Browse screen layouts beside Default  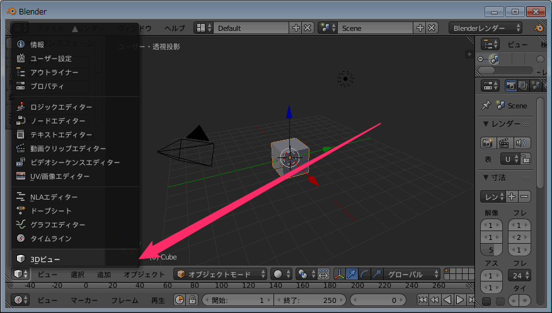pos(204,28)
